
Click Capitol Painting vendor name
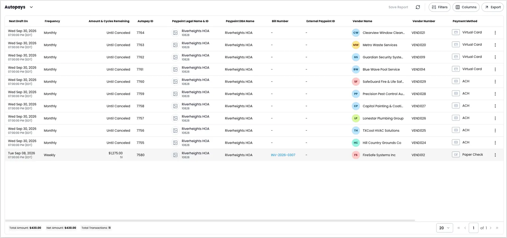[383, 106]
